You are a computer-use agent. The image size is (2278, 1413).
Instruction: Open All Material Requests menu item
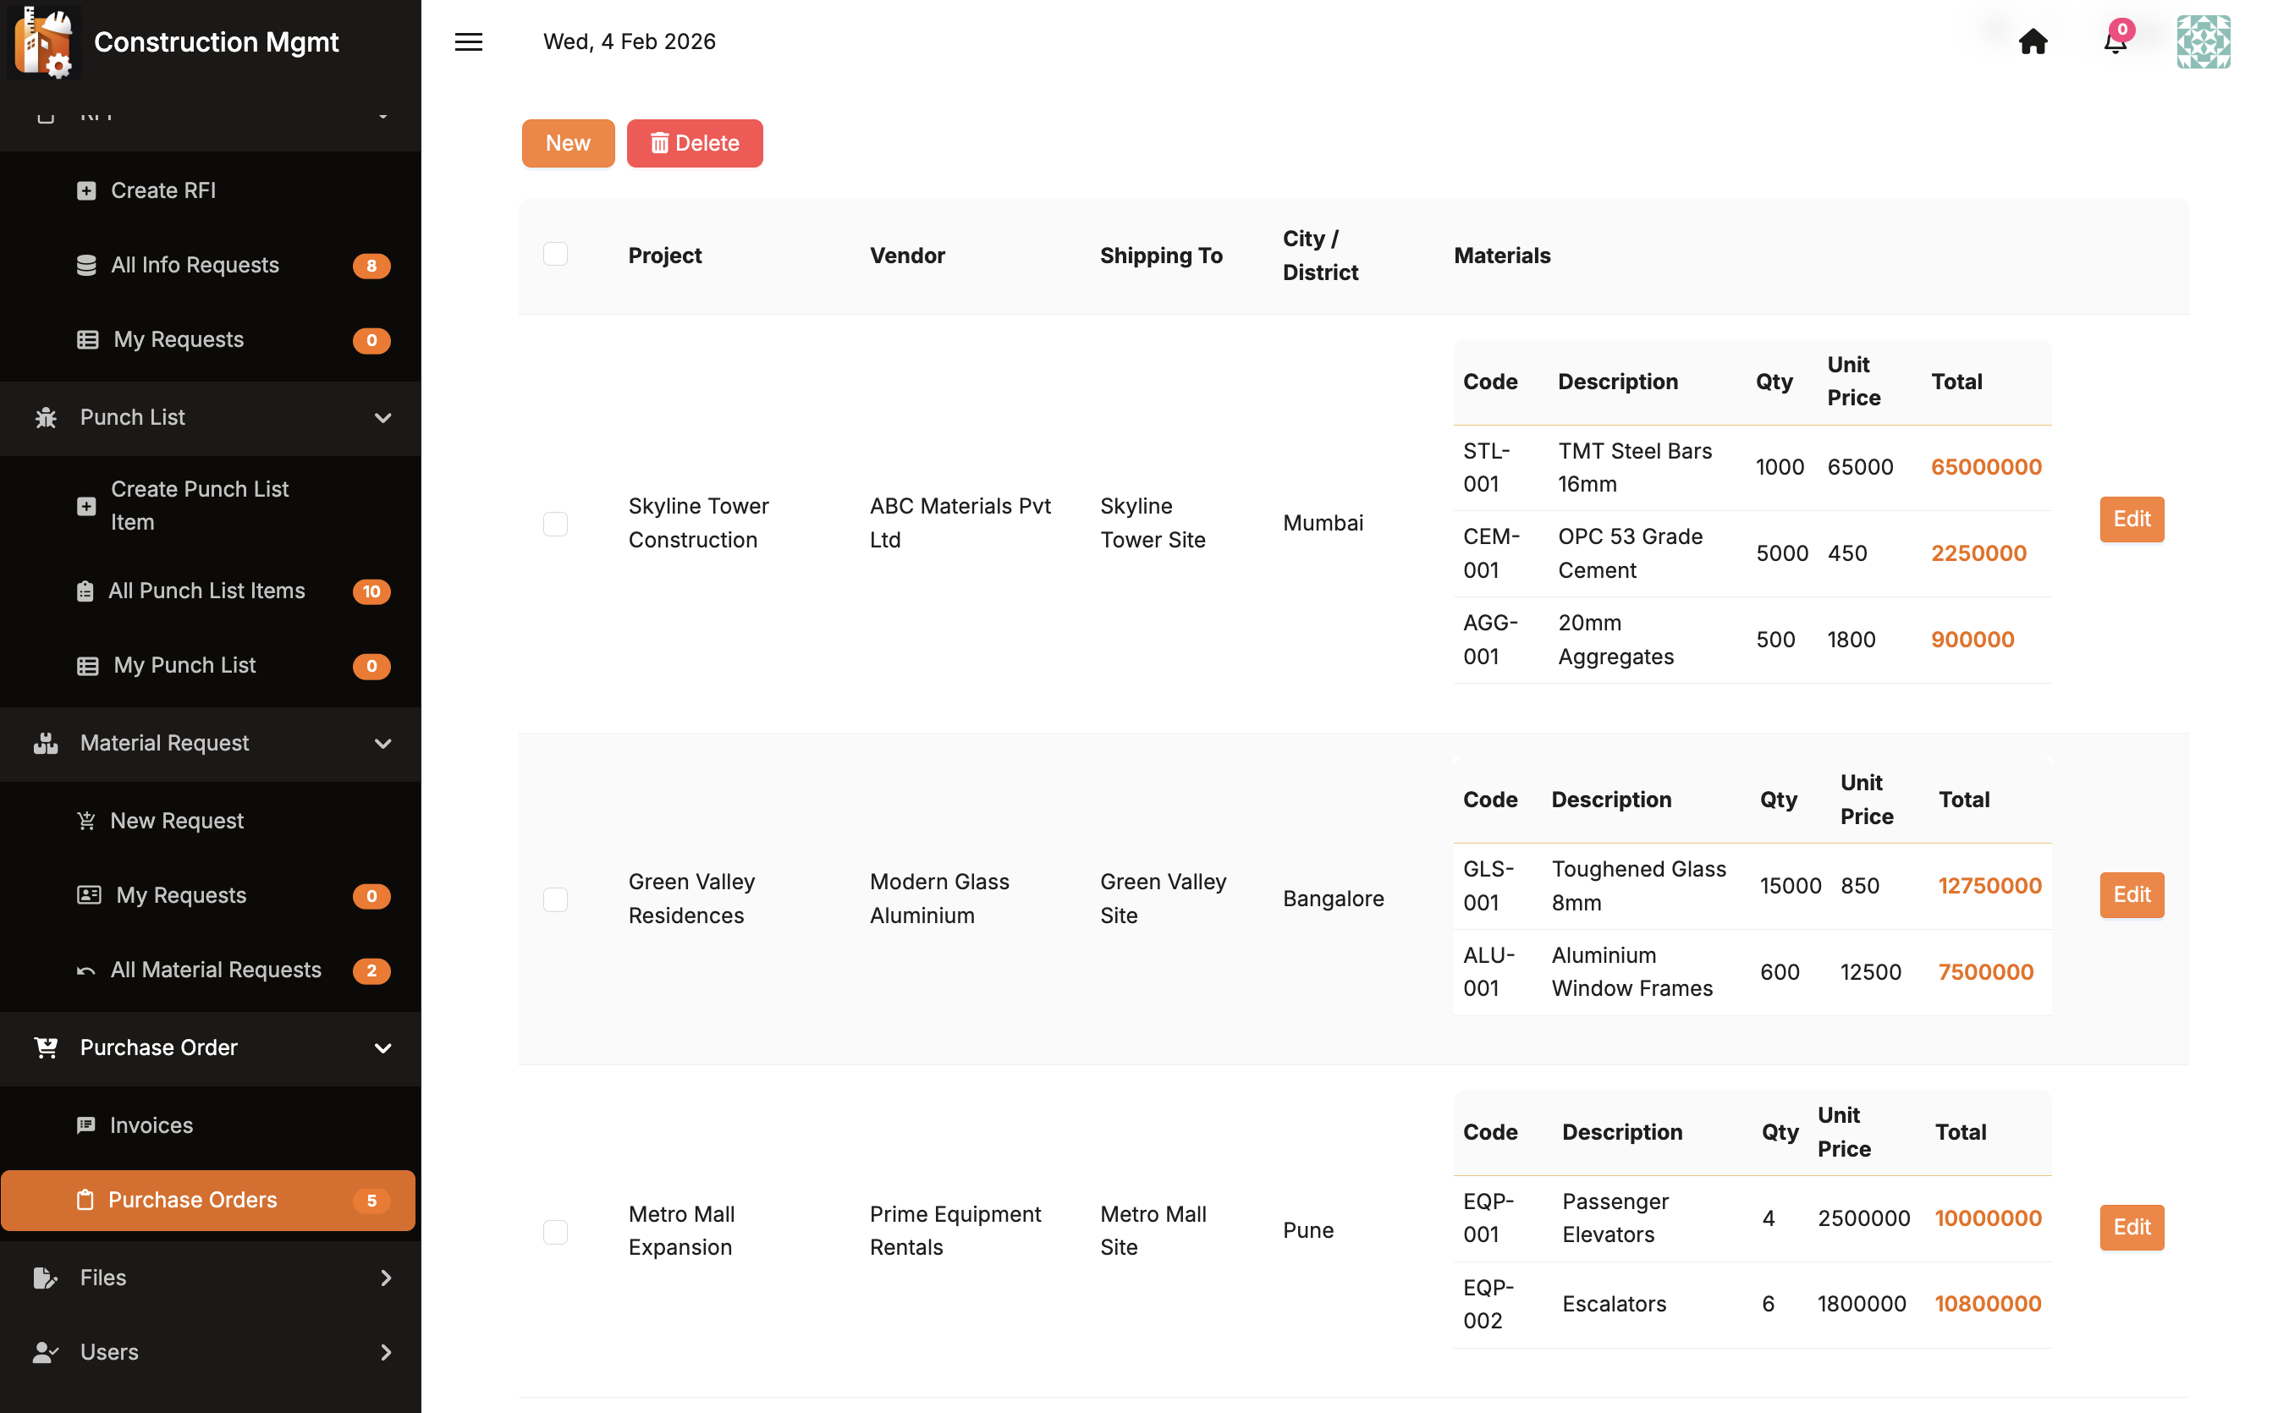(x=215, y=970)
